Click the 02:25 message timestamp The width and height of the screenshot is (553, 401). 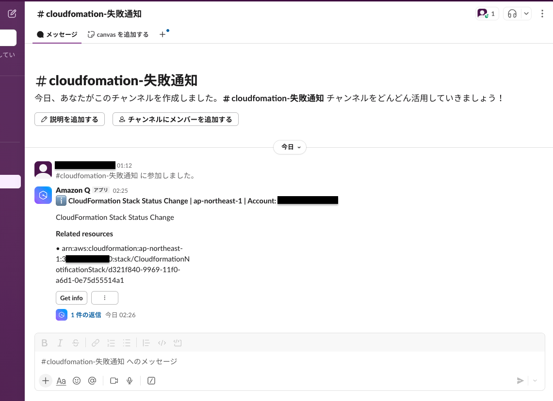tap(120, 190)
